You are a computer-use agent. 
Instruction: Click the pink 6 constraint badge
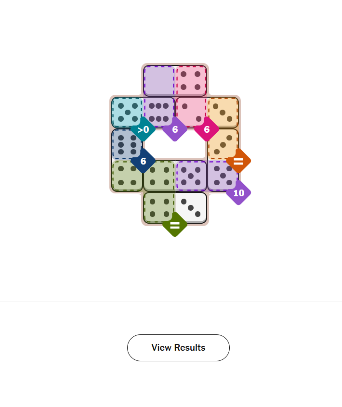pos(207,129)
